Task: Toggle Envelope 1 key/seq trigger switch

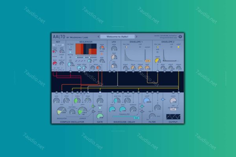Action: click(x=126, y=47)
